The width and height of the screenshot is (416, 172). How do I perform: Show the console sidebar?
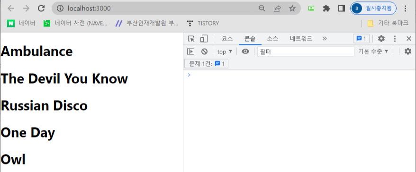pyautogui.click(x=190, y=52)
